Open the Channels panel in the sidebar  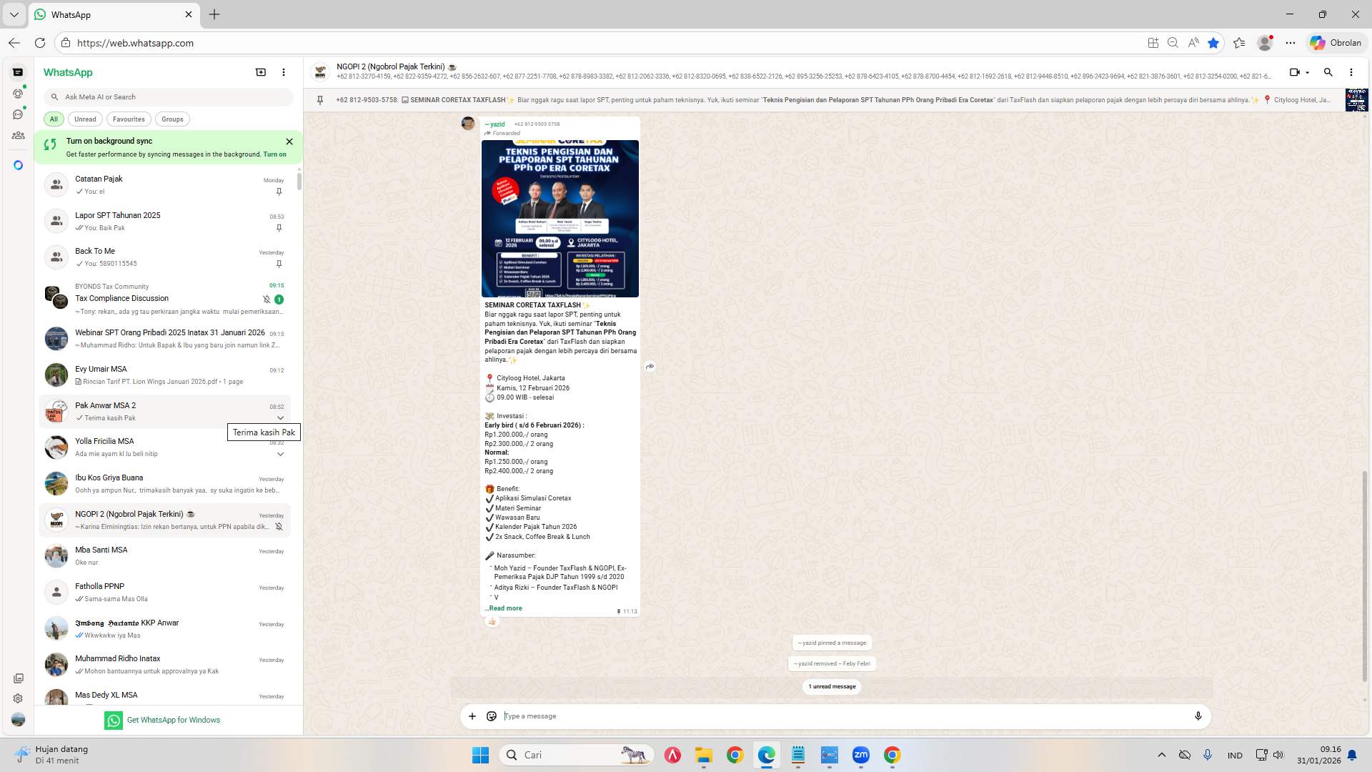tap(19, 114)
